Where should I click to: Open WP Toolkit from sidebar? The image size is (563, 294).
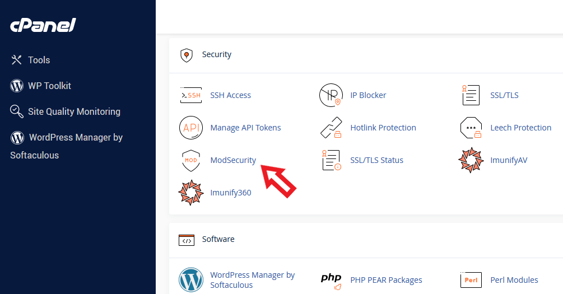49,86
